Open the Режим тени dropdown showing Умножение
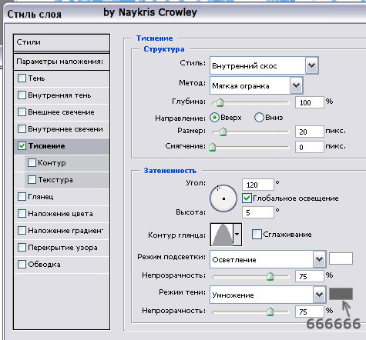Image resolution: width=366 pixels, height=340 pixels. (268, 295)
